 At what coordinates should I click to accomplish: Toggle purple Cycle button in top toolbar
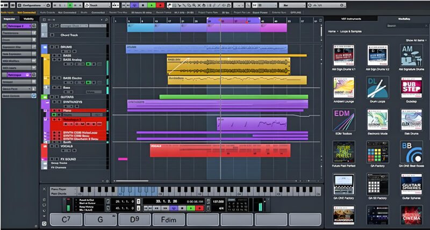135,5
